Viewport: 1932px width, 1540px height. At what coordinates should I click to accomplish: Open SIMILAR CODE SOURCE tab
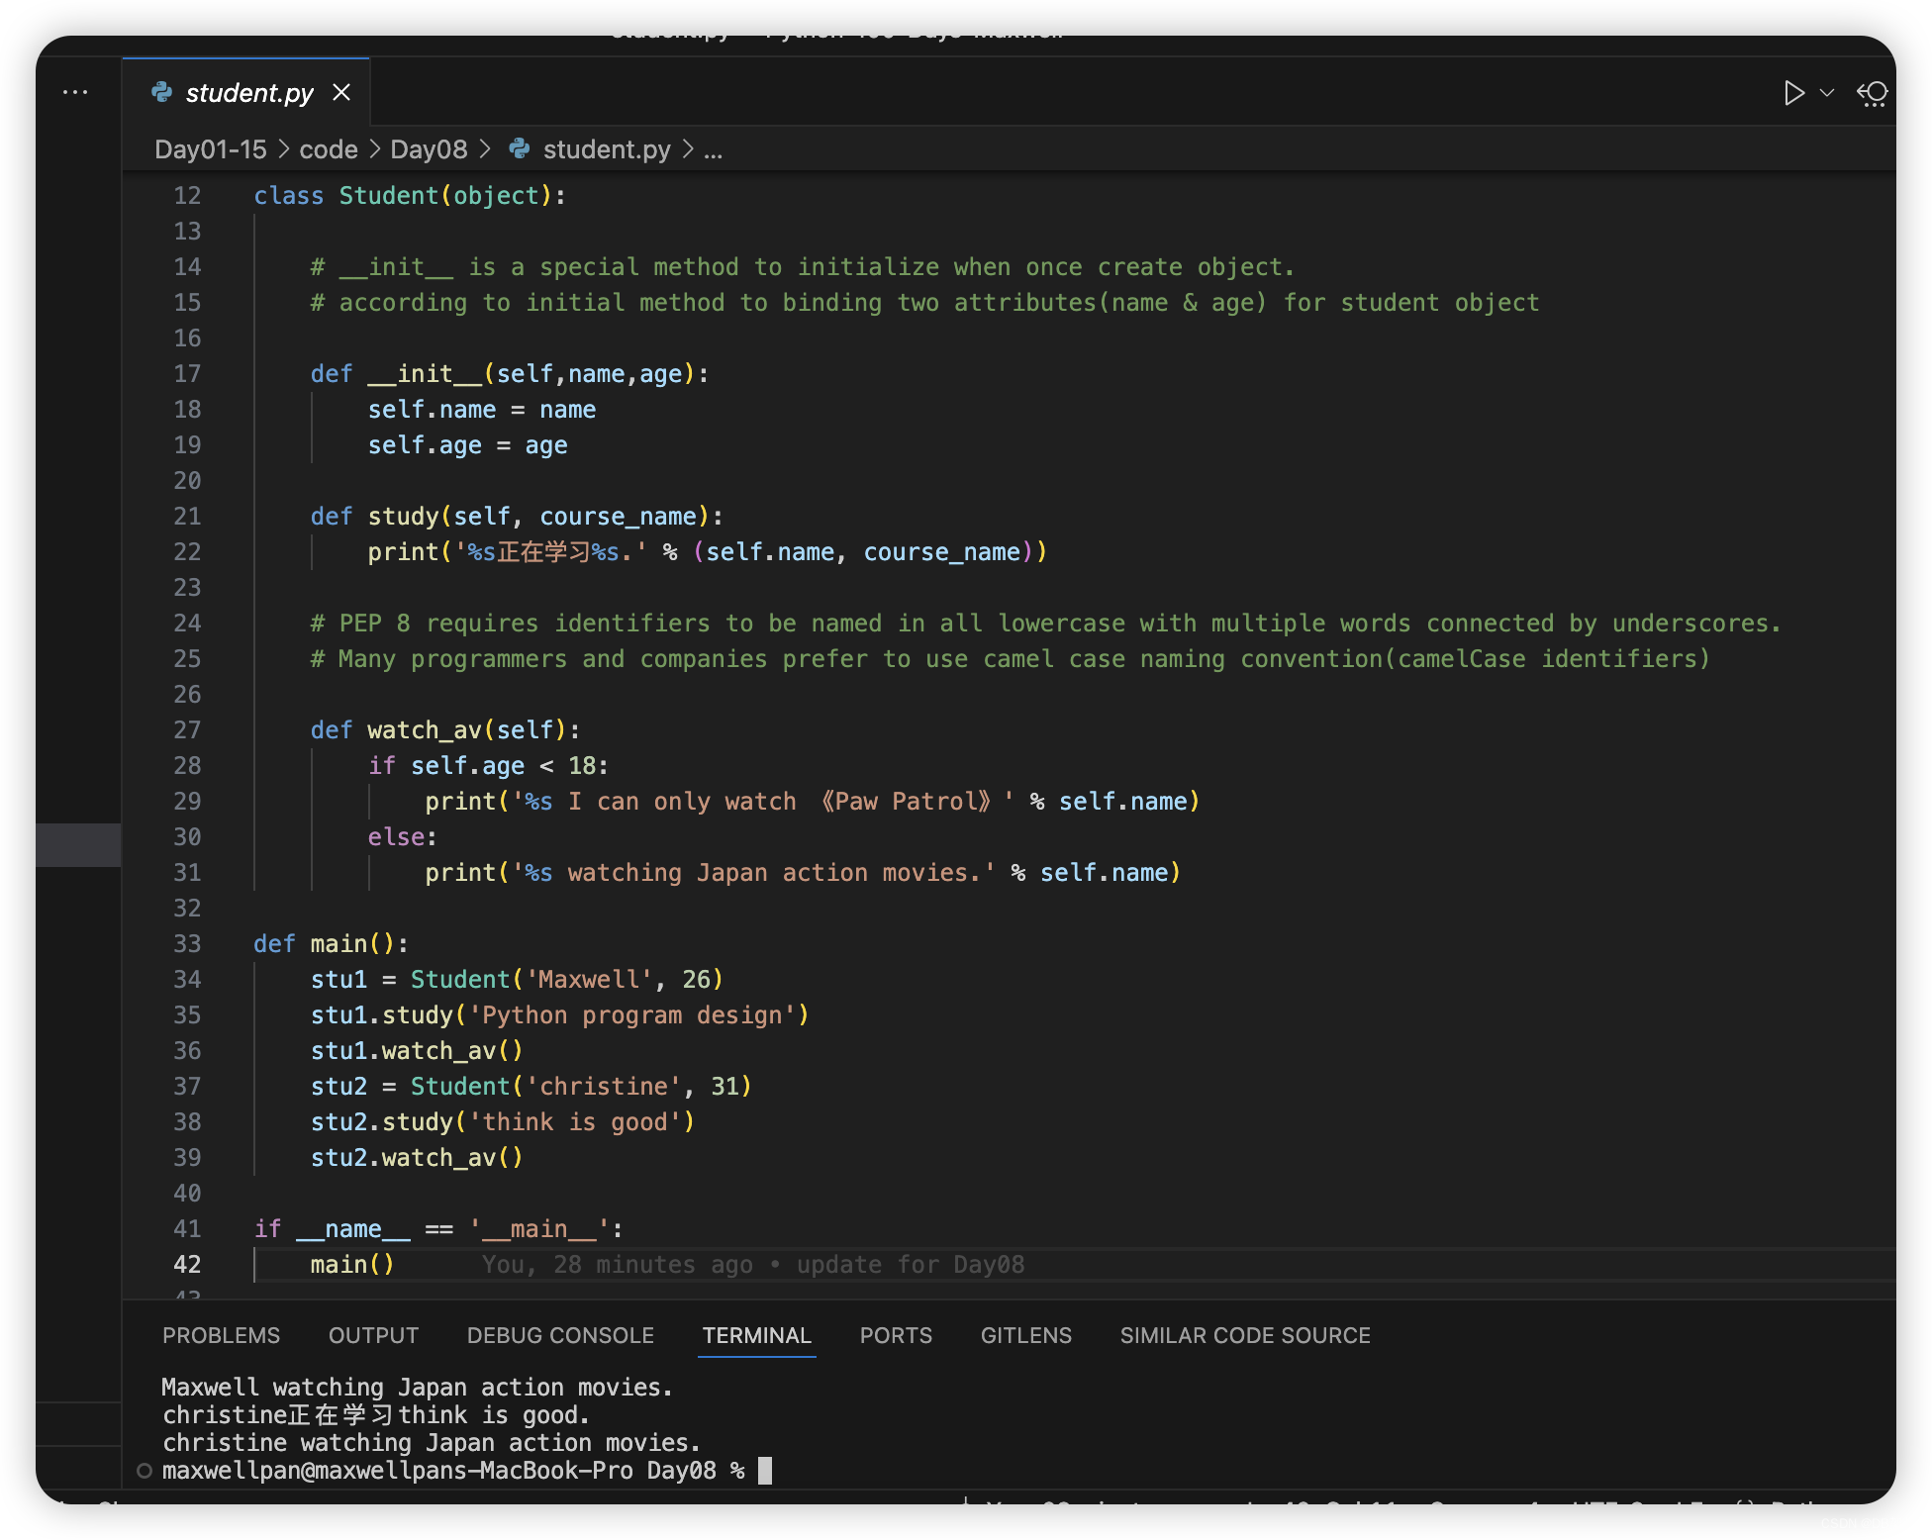click(1244, 1335)
